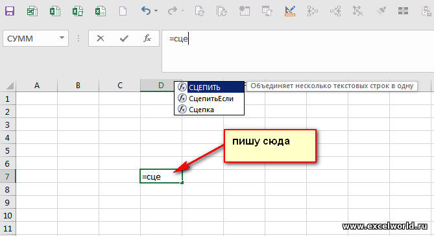Viewport: 434px width, 236px height.
Task: Expand the Undo history dropdown arrow
Action: (x=156, y=11)
